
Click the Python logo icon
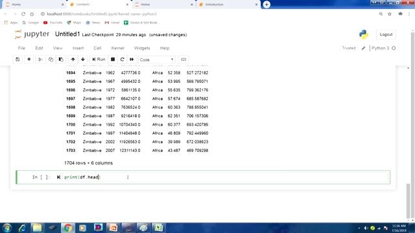pyautogui.click(x=364, y=34)
